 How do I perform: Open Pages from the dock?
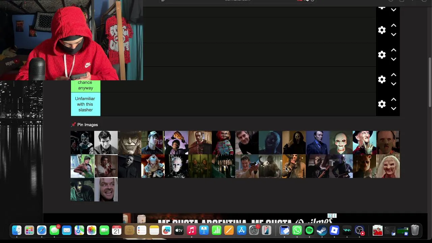(x=229, y=231)
